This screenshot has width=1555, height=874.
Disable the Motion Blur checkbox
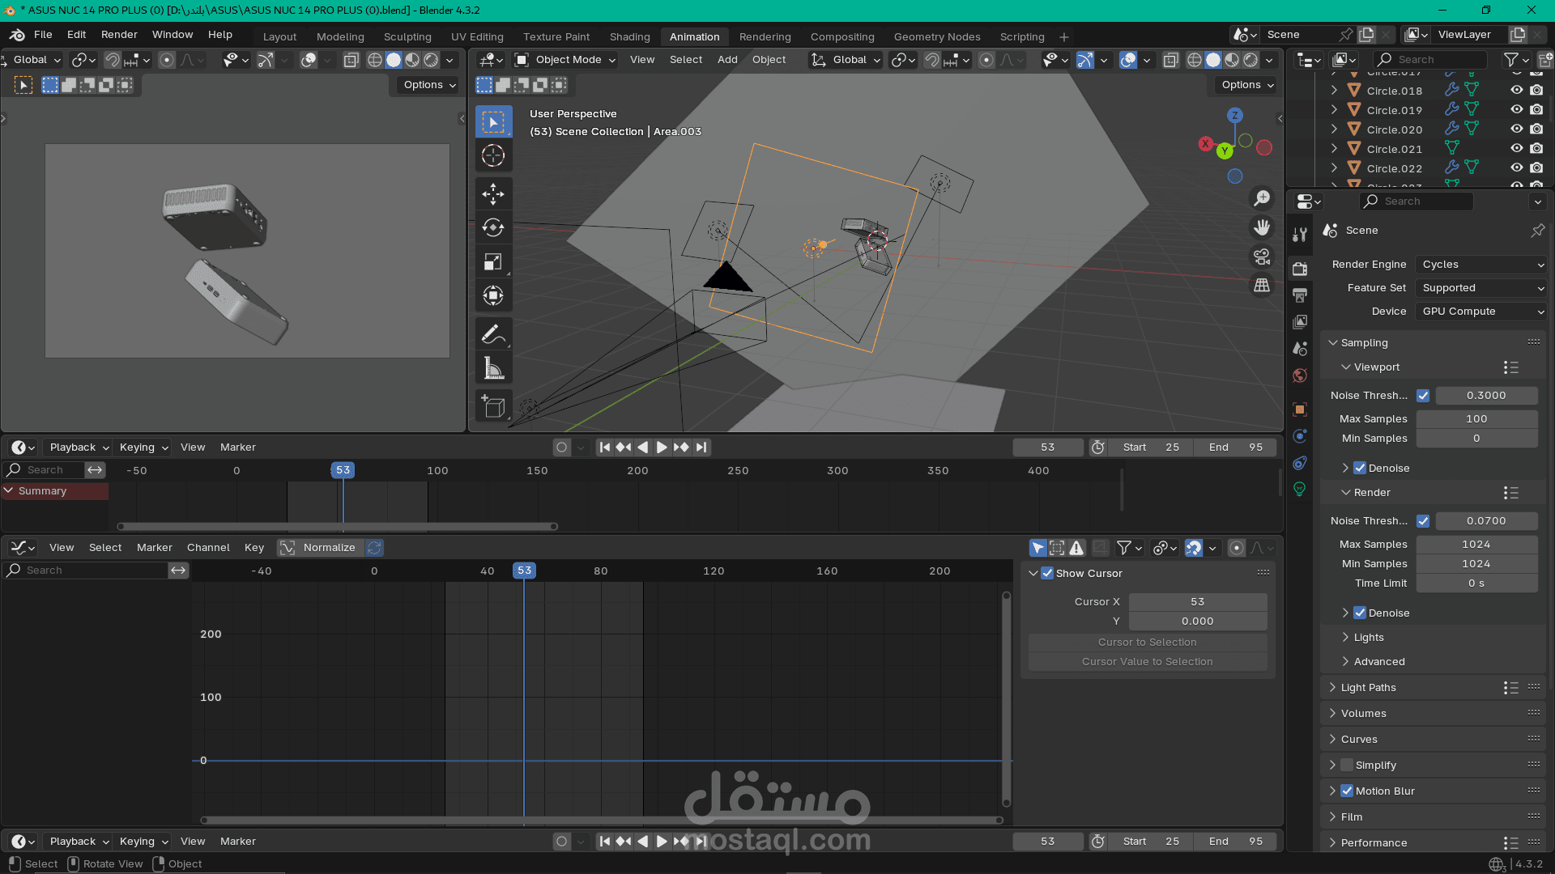point(1347,791)
